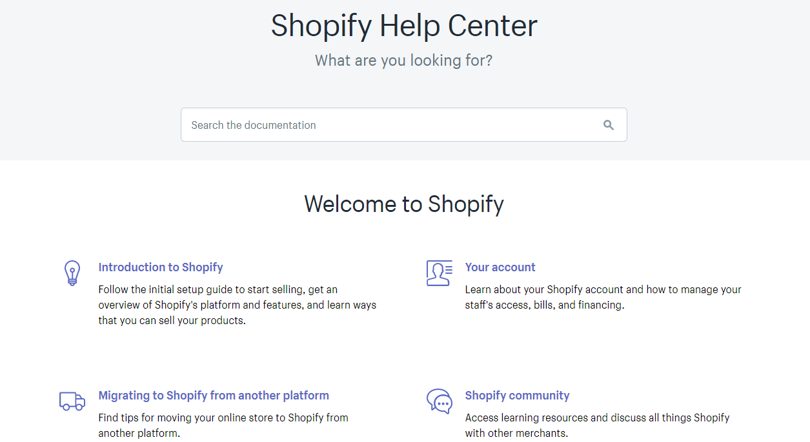The image size is (810, 442).
Task: Click the chat bubbles icon for Shopify community
Action: (x=440, y=401)
